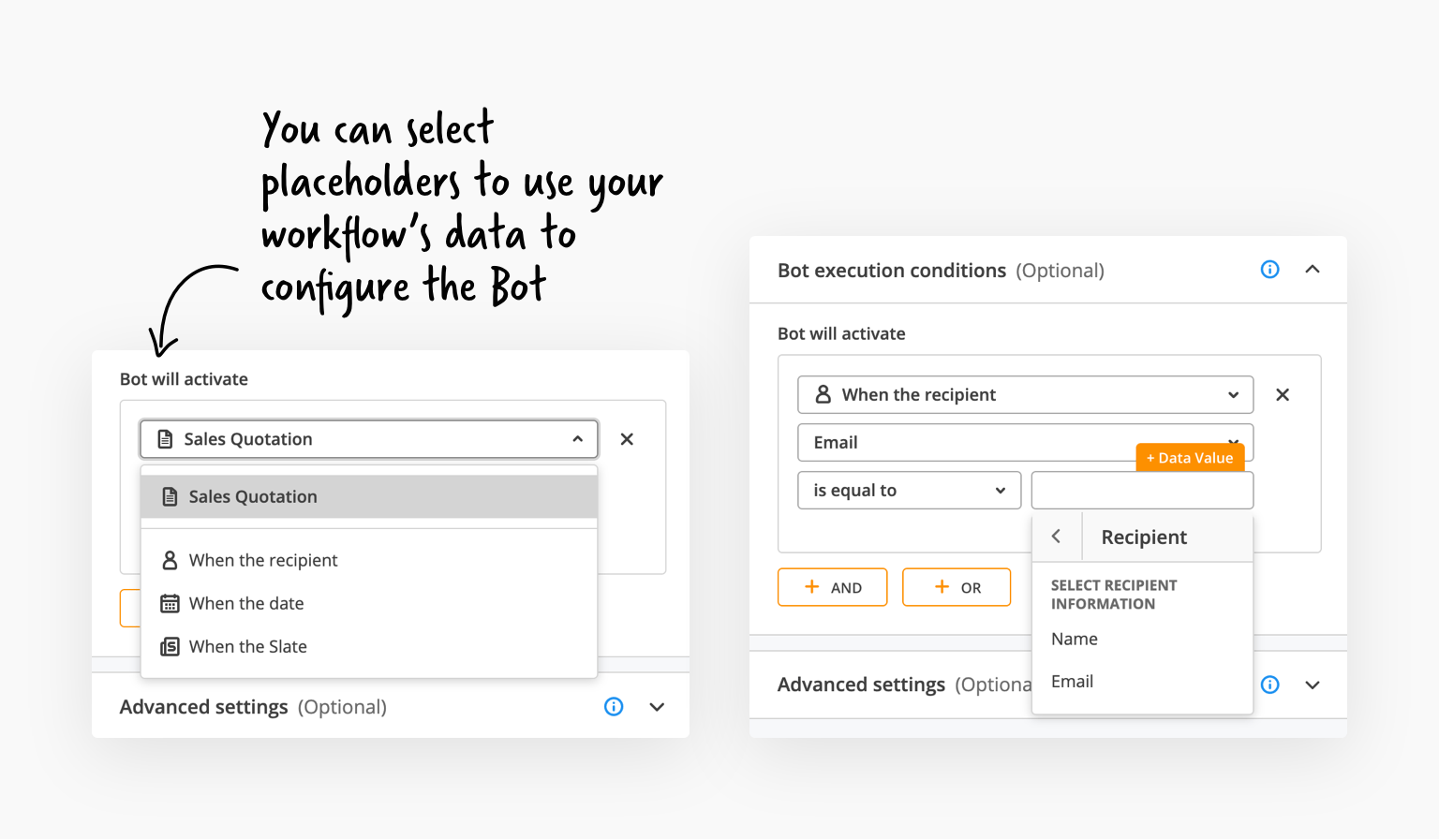Remove the recipient condition using its X icon
Screen dimensions: 1439x839
tap(1283, 394)
